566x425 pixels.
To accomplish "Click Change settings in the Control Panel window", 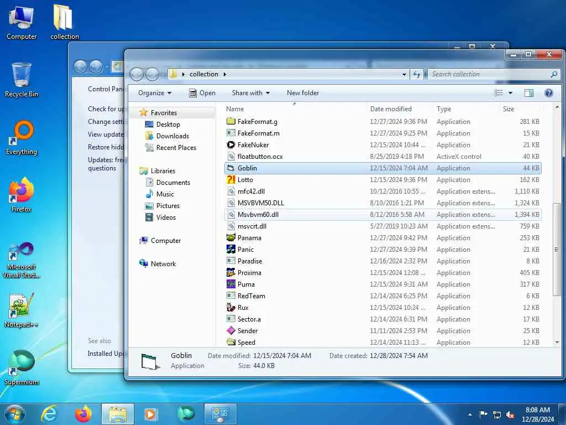I will [106, 122].
